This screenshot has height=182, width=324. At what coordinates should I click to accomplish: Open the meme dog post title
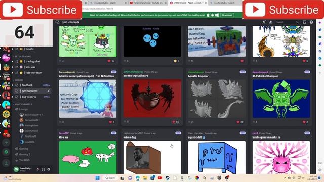tap(130, 137)
